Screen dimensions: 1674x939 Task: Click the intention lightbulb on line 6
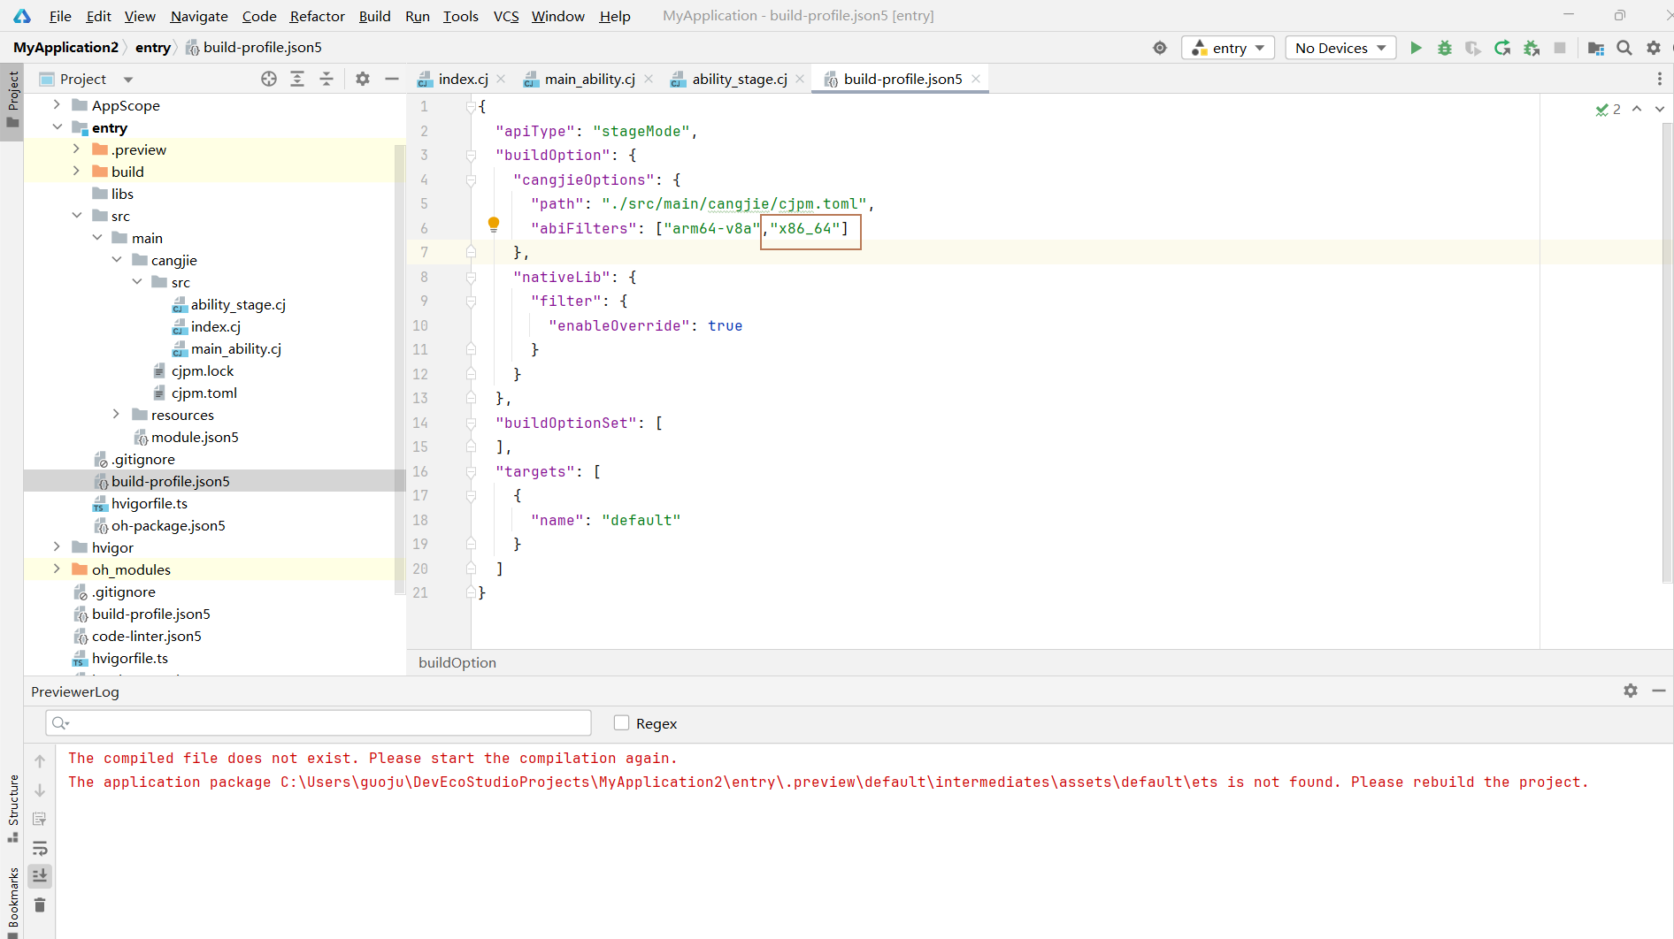(x=494, y=225)
